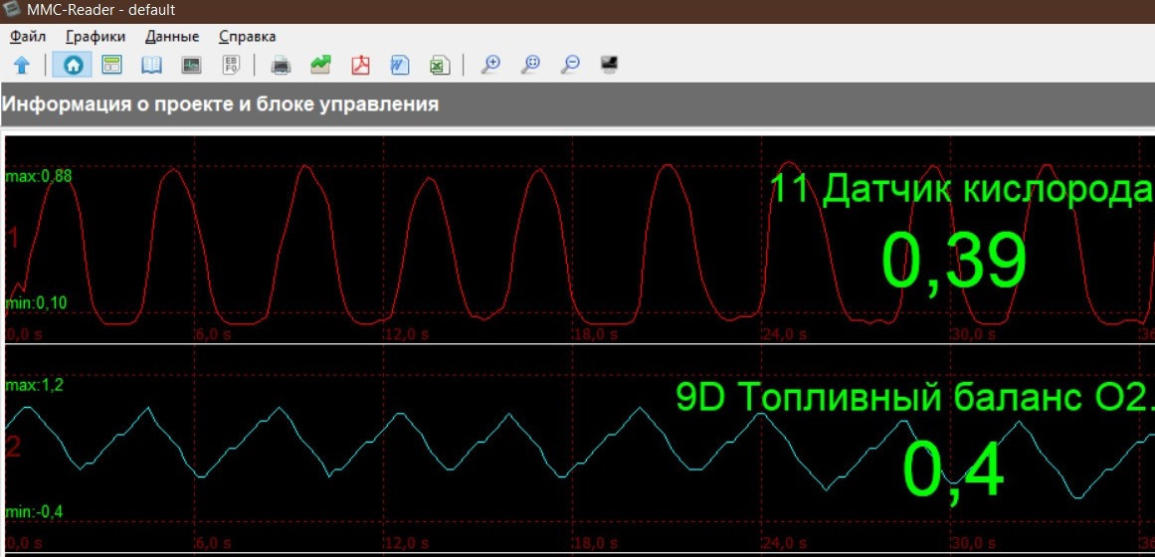Click the 6,0 s marker on oxygen graph
The width and height of the screenshot is (1155, 557).
tap(212, 334)
